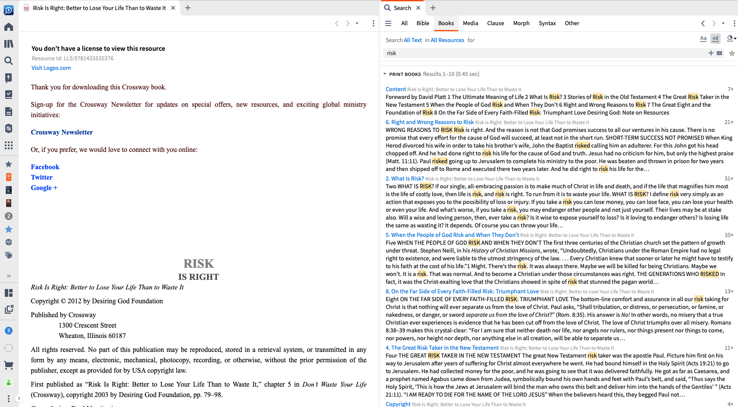Expand shortcuts with double chevron

pyautogui.click(x=9, y=276)
